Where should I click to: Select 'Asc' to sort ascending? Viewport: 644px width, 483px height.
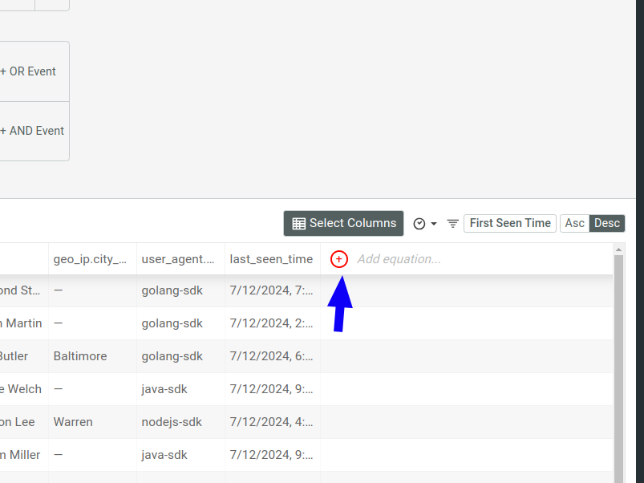click(575, 223)
